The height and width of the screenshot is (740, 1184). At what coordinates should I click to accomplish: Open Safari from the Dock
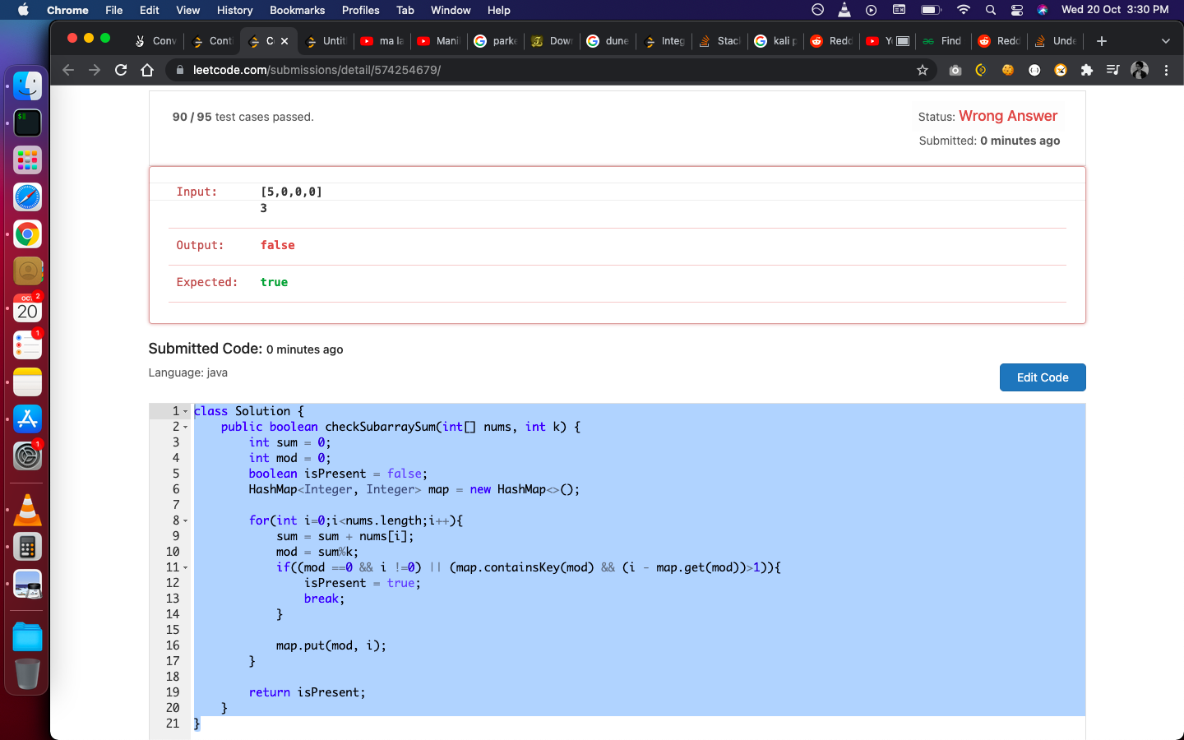pos(27,197)
